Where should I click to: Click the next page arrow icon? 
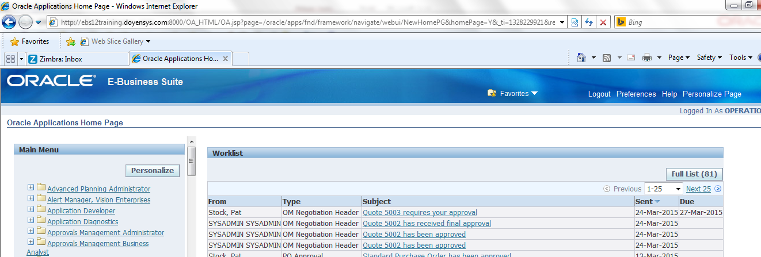[718, 189]
